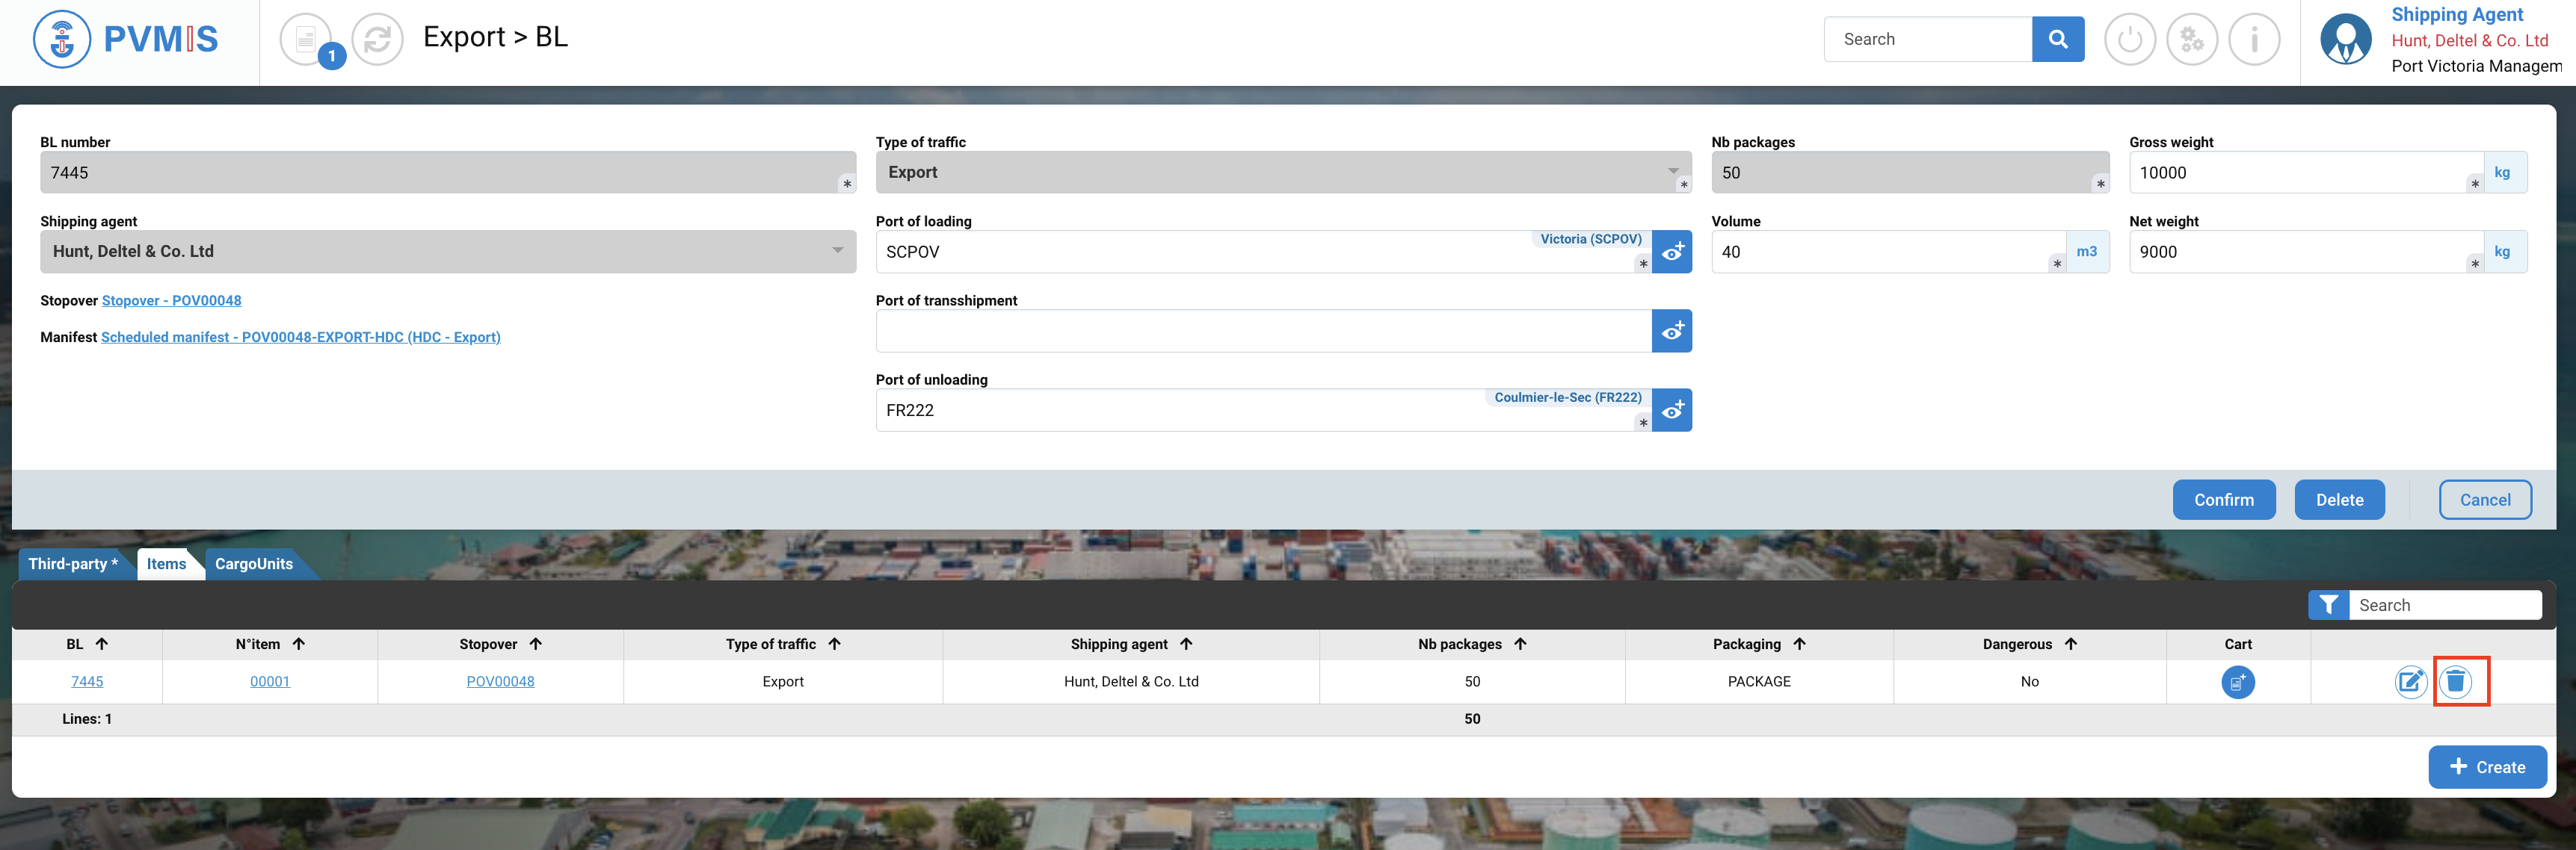Click the info icon in header
Viewport: 2576px width, 850px height.
[x=2254, y=40]
